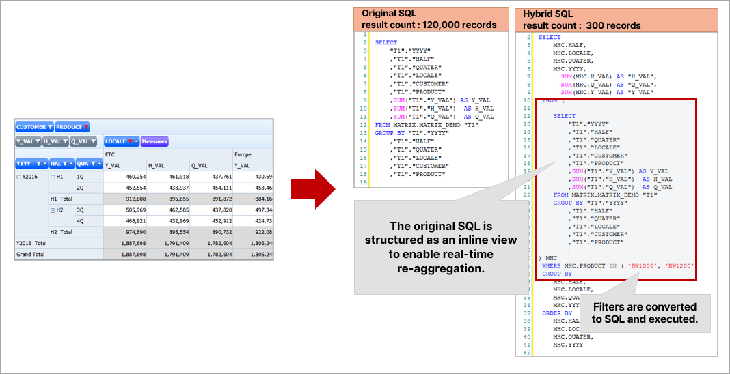The image size is (730, 374).
Task: Select the H_VAL column header under ETC
Action: [168, 165]
